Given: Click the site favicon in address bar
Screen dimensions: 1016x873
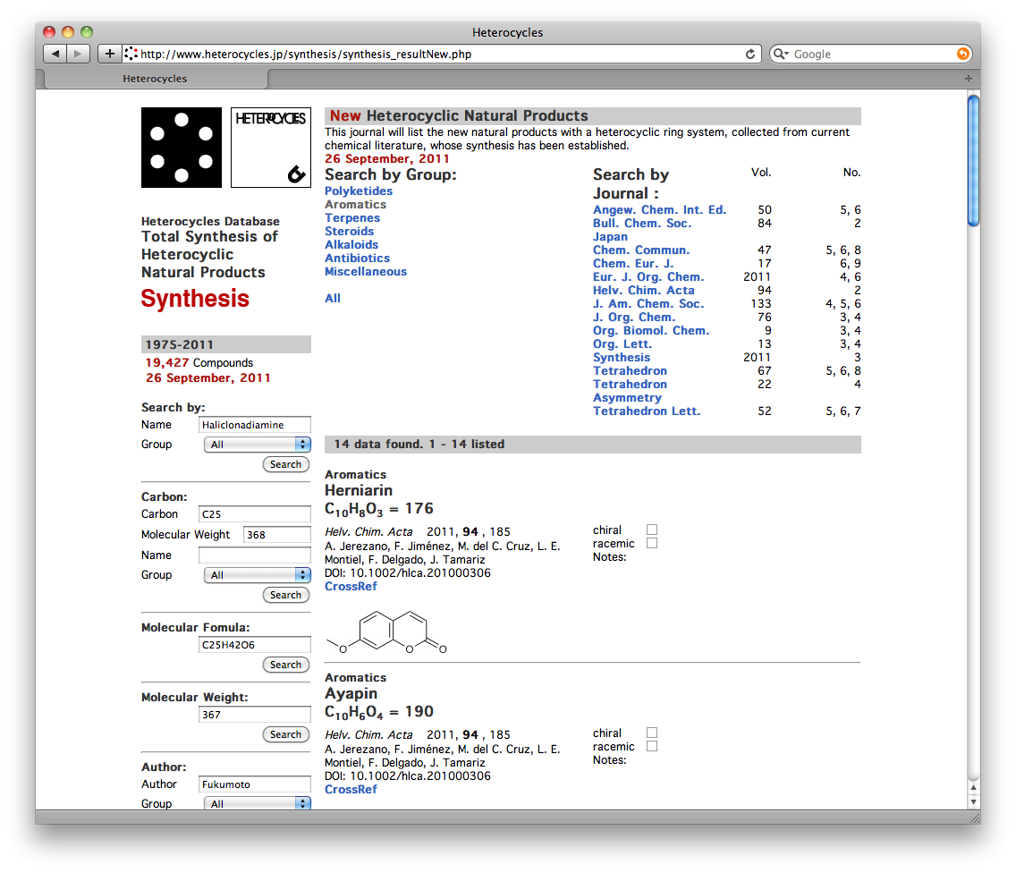Looking at the screenshot, I should 131,54.
